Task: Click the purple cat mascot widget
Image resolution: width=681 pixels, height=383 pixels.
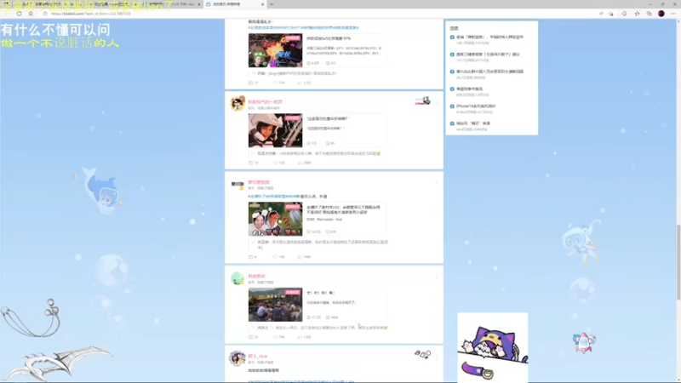Action: 493,347
